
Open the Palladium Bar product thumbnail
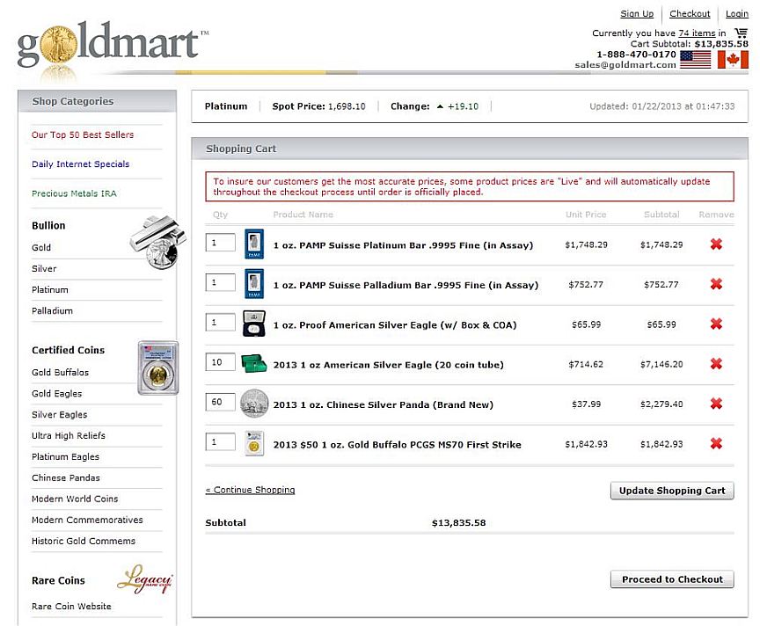tap(254, 283)
